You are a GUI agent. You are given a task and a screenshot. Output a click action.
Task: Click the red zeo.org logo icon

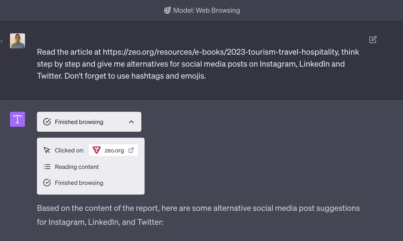point(97,150)
